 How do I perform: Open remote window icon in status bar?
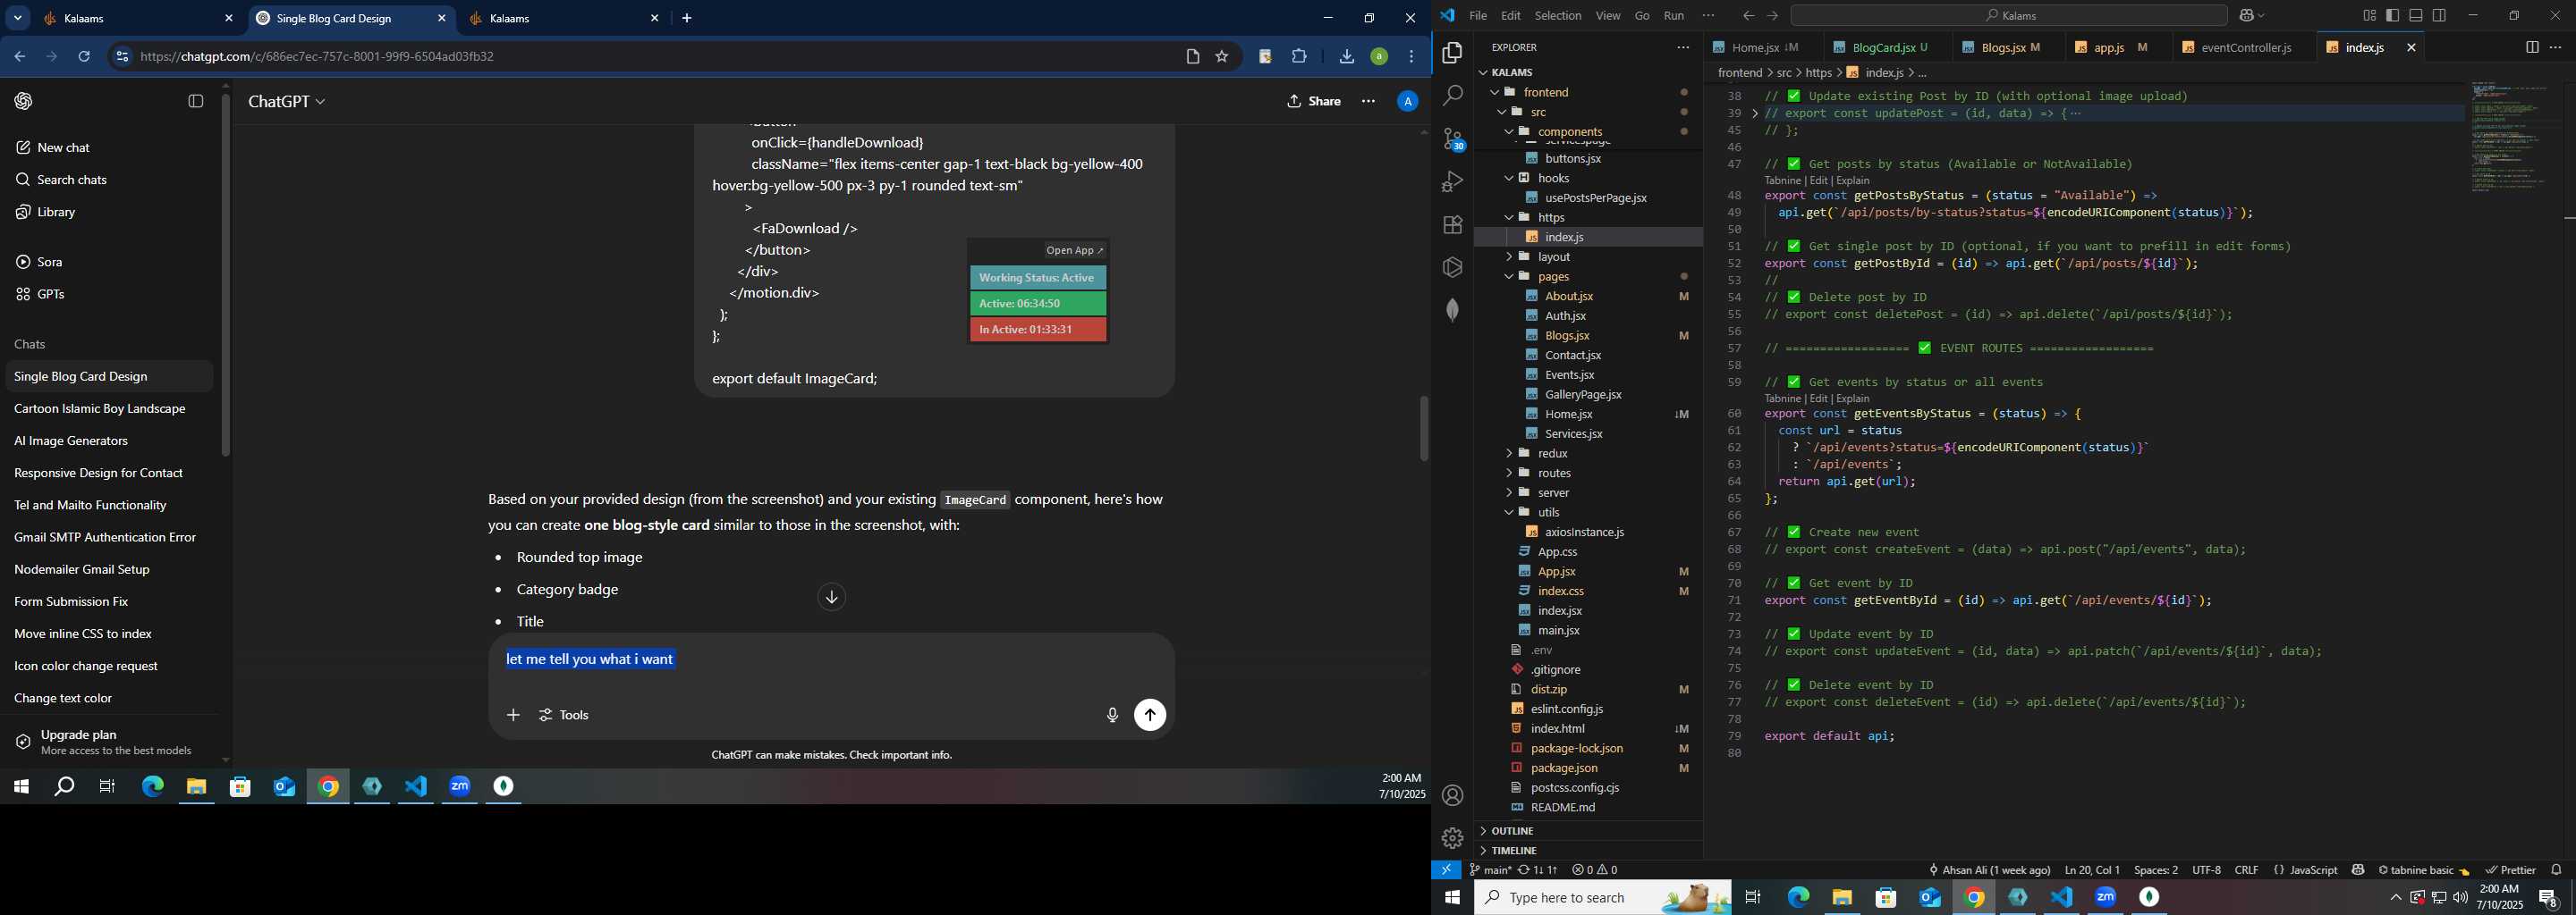[x=1446, y=870]
